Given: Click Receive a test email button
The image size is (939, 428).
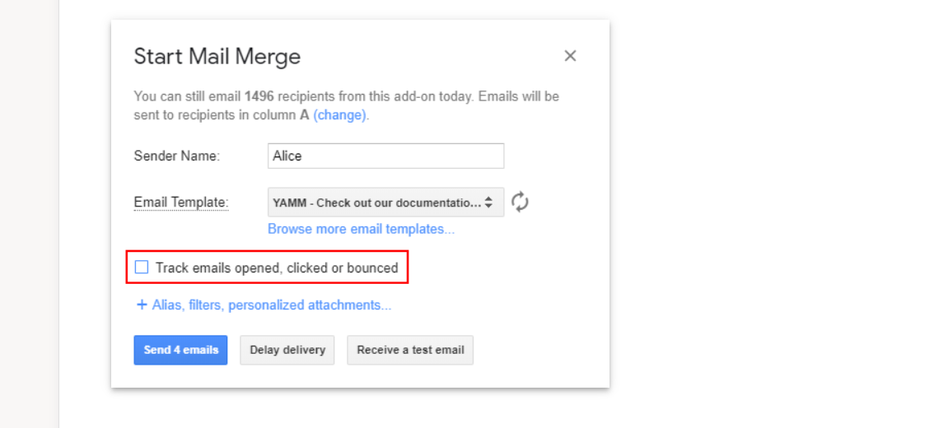Looking at the screenshot, I should [x=410, y=350].
